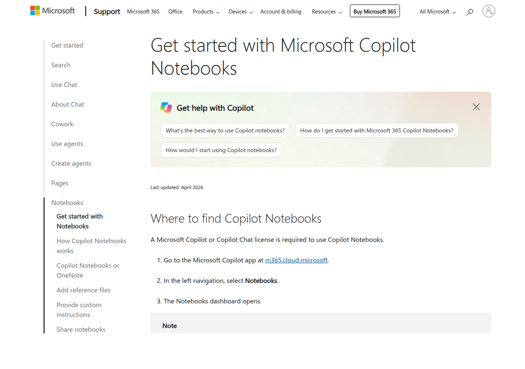Open the All Microsoft dropdown
Image resolution: width=525 pixels, height=369 pixels.
point(437,12)
